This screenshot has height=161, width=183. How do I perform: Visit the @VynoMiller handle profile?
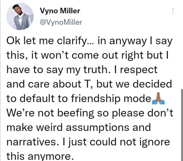click(x=61, y=22)
